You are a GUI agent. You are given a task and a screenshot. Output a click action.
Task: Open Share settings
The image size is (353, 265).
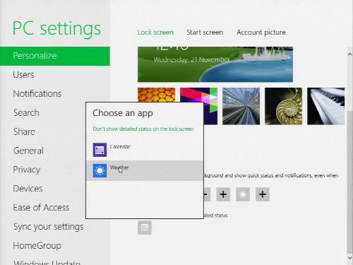click(x=24, y=131)
